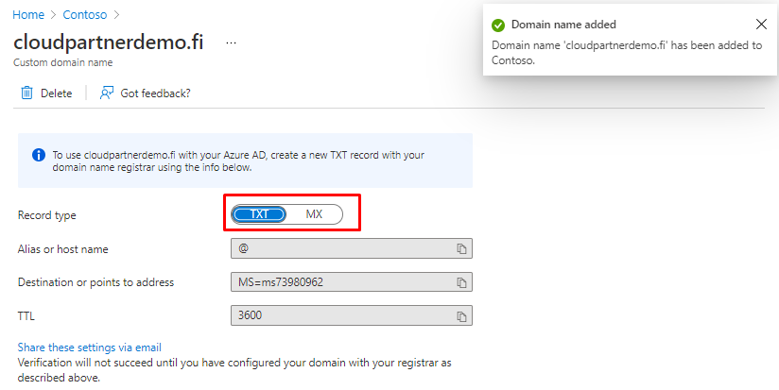Open Got feedback? option

pos(155,93)
